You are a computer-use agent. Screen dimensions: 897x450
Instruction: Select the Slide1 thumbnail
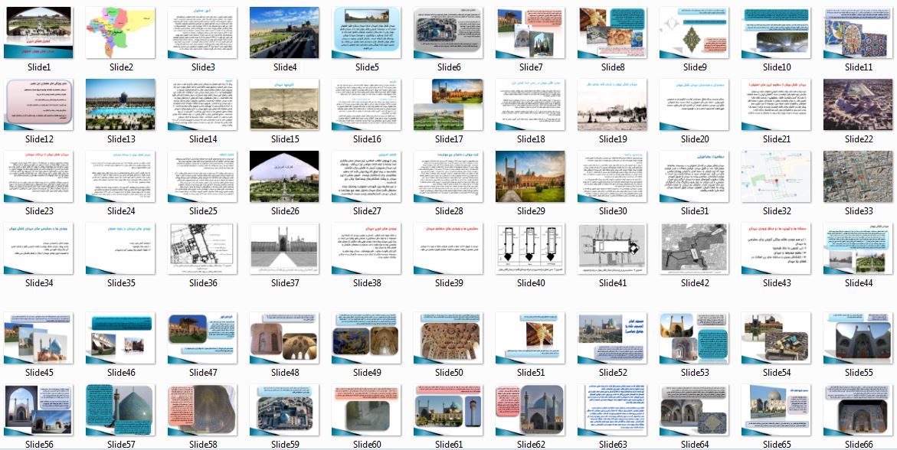click(38, 33)
